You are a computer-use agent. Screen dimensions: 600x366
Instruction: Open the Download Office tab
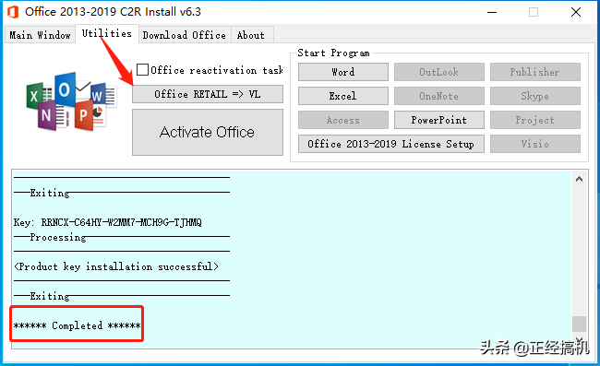click(x=185, y=35)
